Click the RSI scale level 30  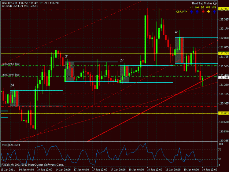pyautogui.click(x=220, y=159)
